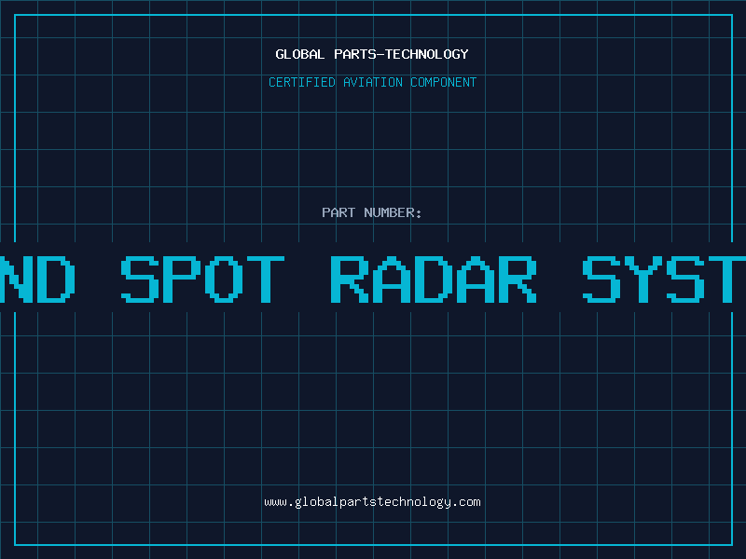746x559 pixels.
Task: Click the www.globalpartstechnology.com website address
Action: [x=372, y=502]
